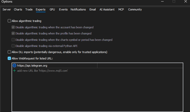Select the https://api.telegram.org URL entry

coord(32,66)
